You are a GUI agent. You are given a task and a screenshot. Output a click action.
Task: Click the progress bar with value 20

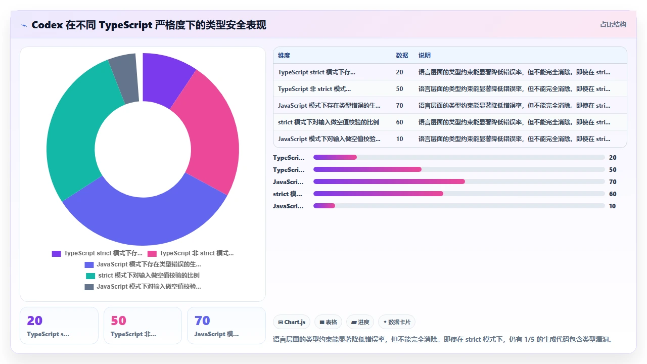click(x=459, y=157)
